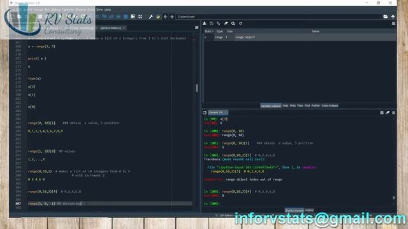Screen dimensions: 408x229
Task: Click editor line range(5, 0, -1) decreasing
Action: pyautogui.click(x=55, y=204)
